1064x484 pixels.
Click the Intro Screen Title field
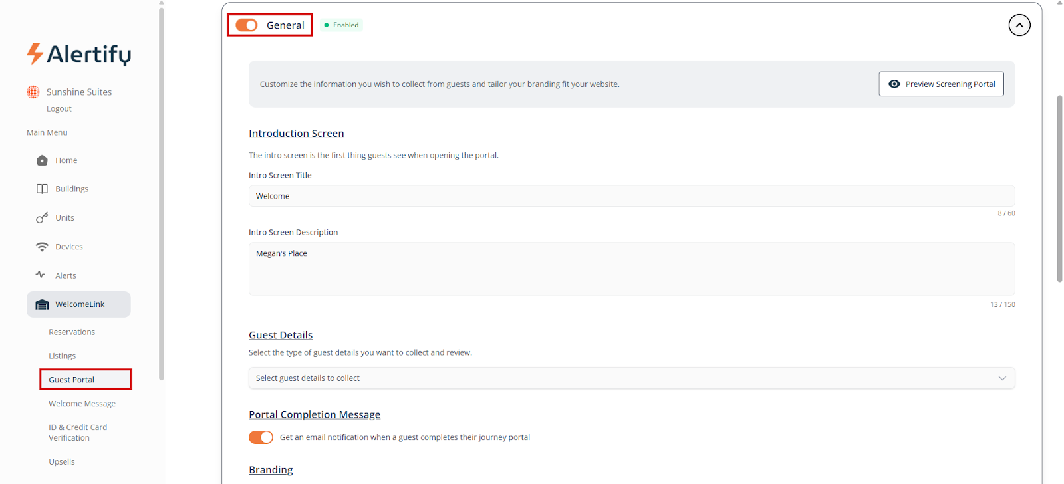631,196
